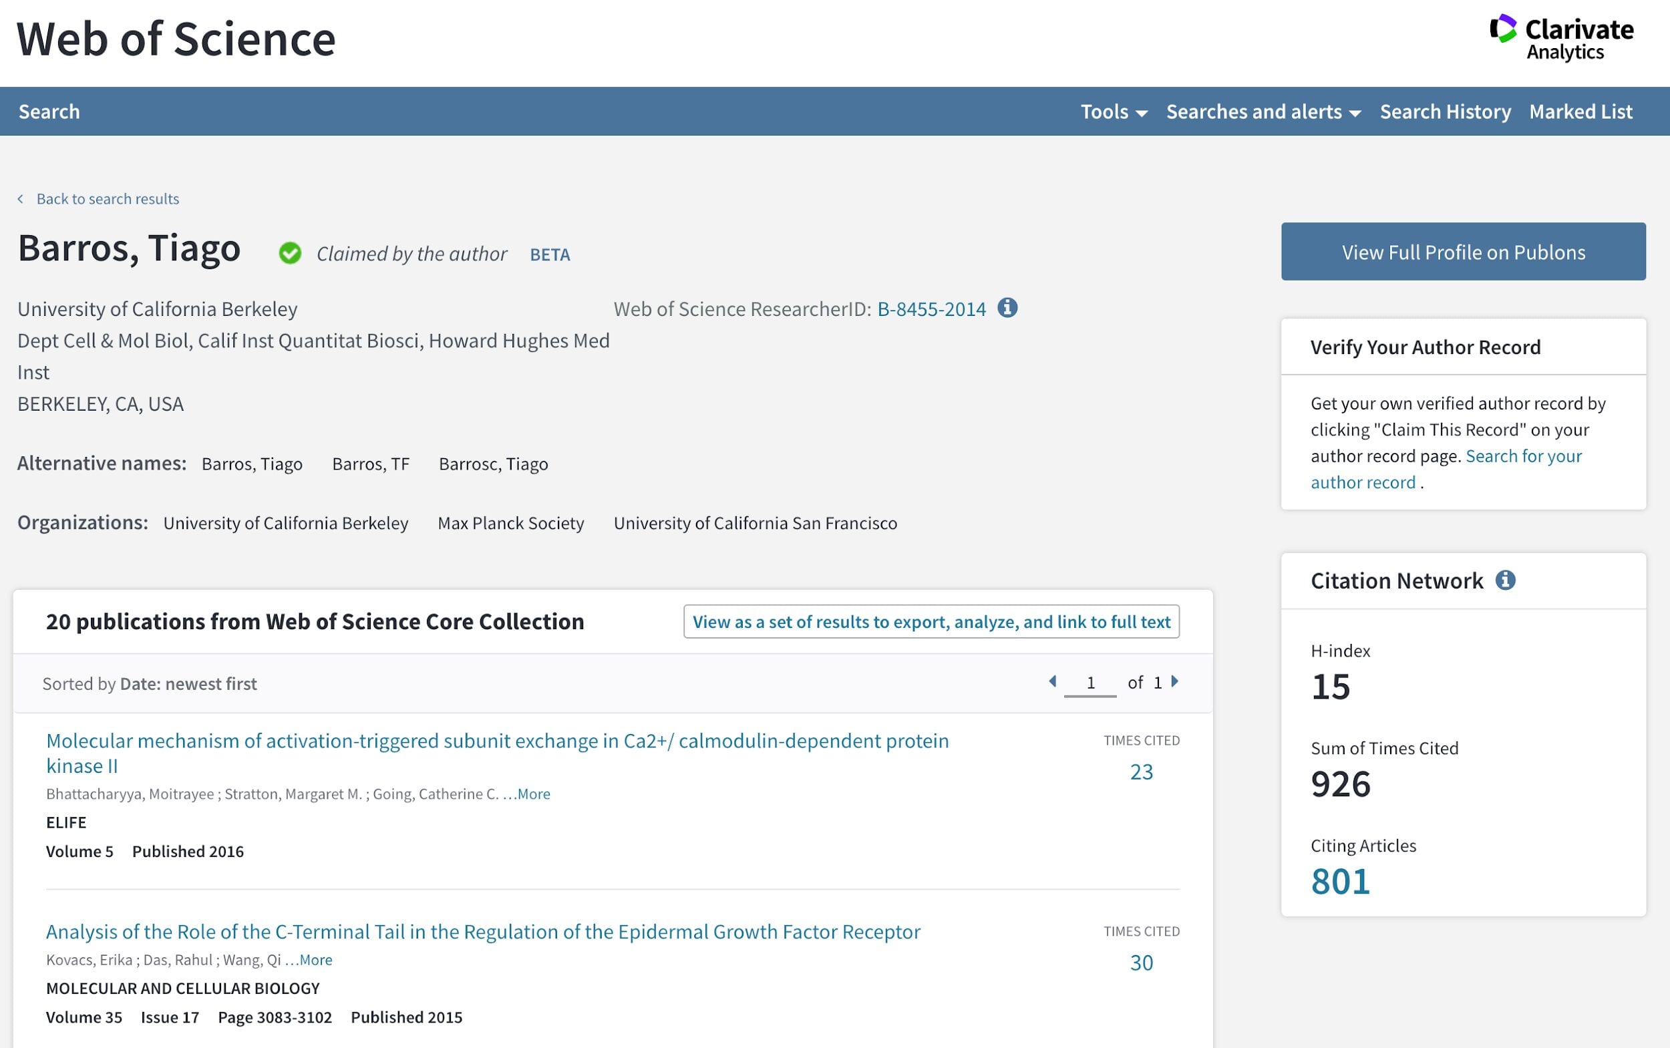Image resolution: width=1670 pixels, height=1048 pixels.
Task: Click the green claimed-by-author checkmark icon
Action: click(290, 254)
